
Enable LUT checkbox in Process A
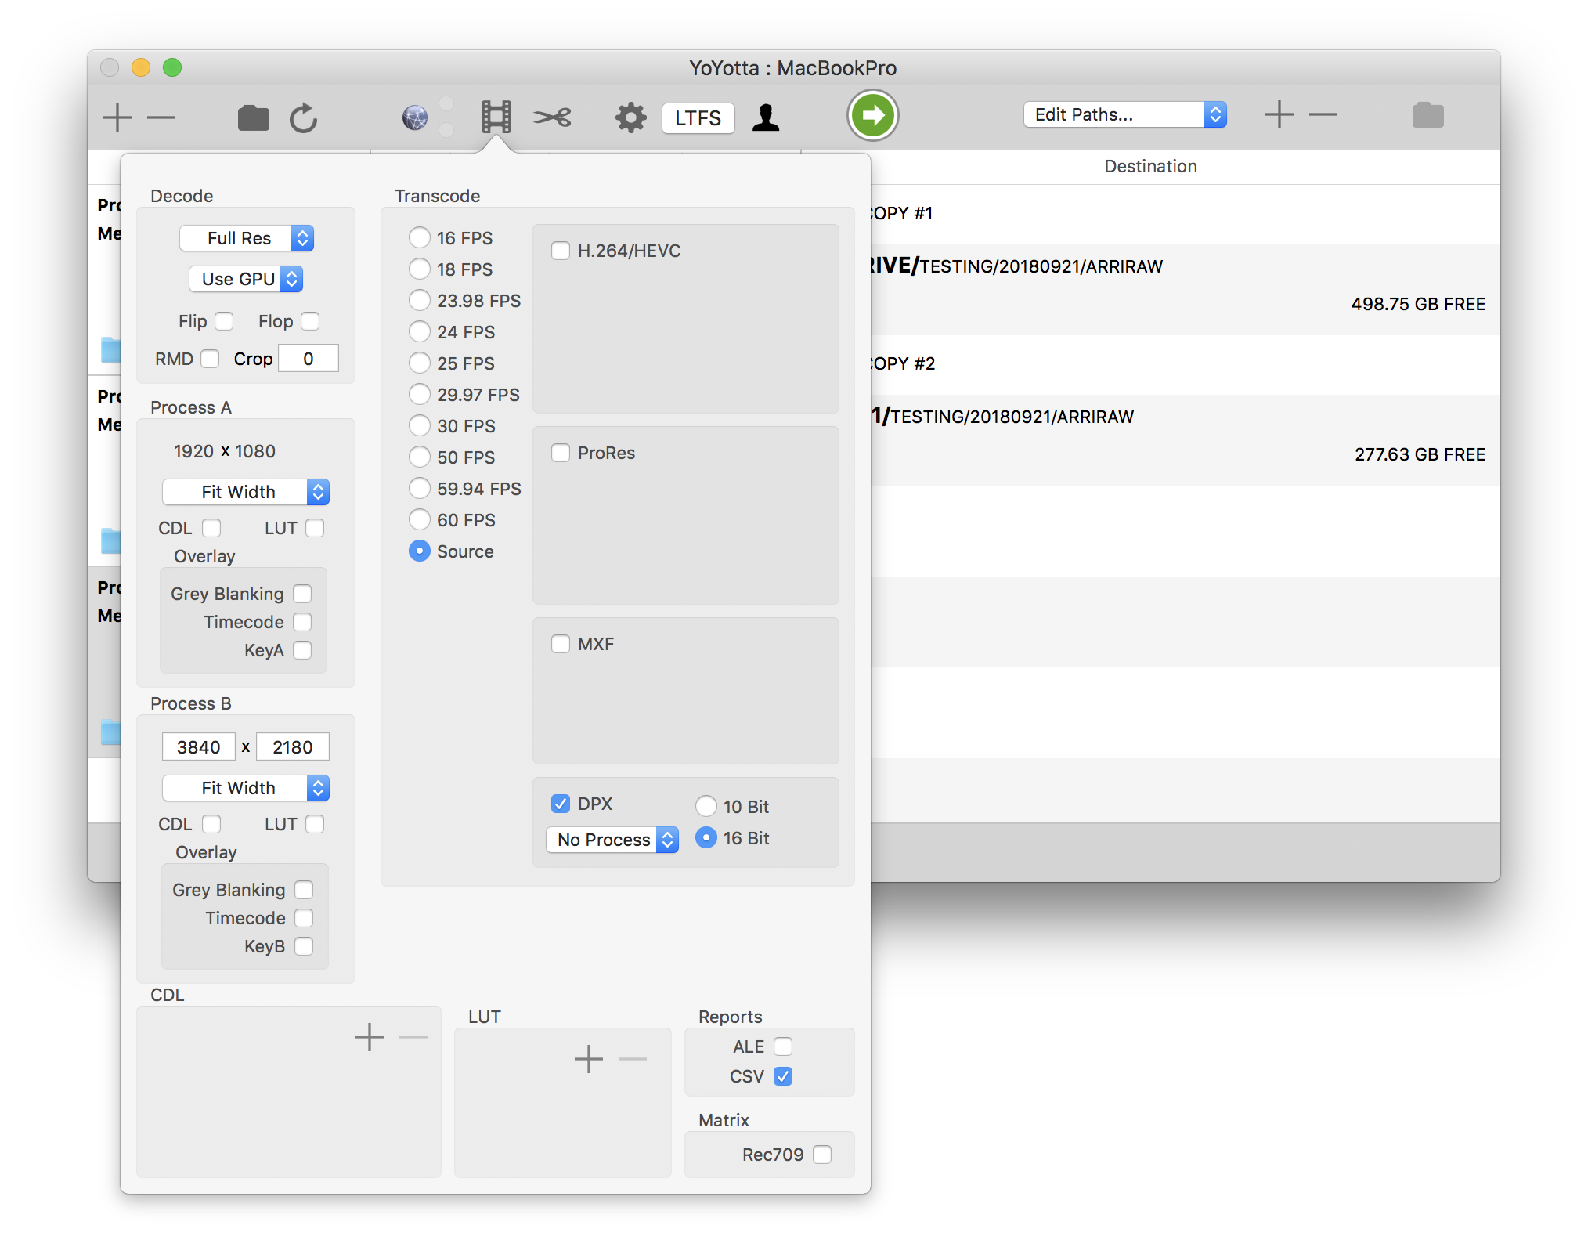pos(315,528)
